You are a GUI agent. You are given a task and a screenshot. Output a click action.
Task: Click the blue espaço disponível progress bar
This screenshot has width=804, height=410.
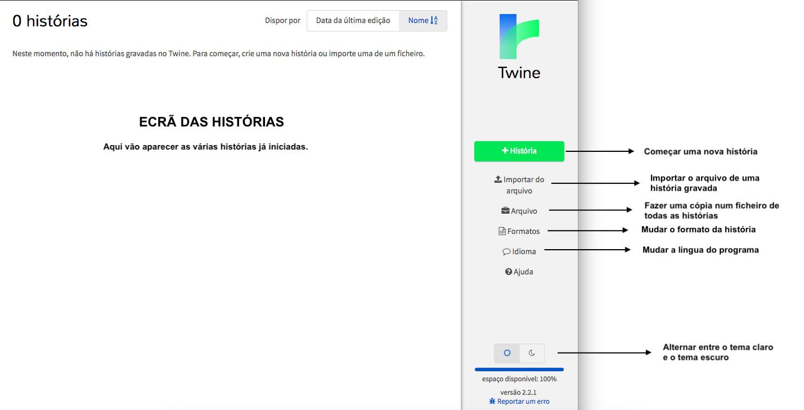click(519, 370)
